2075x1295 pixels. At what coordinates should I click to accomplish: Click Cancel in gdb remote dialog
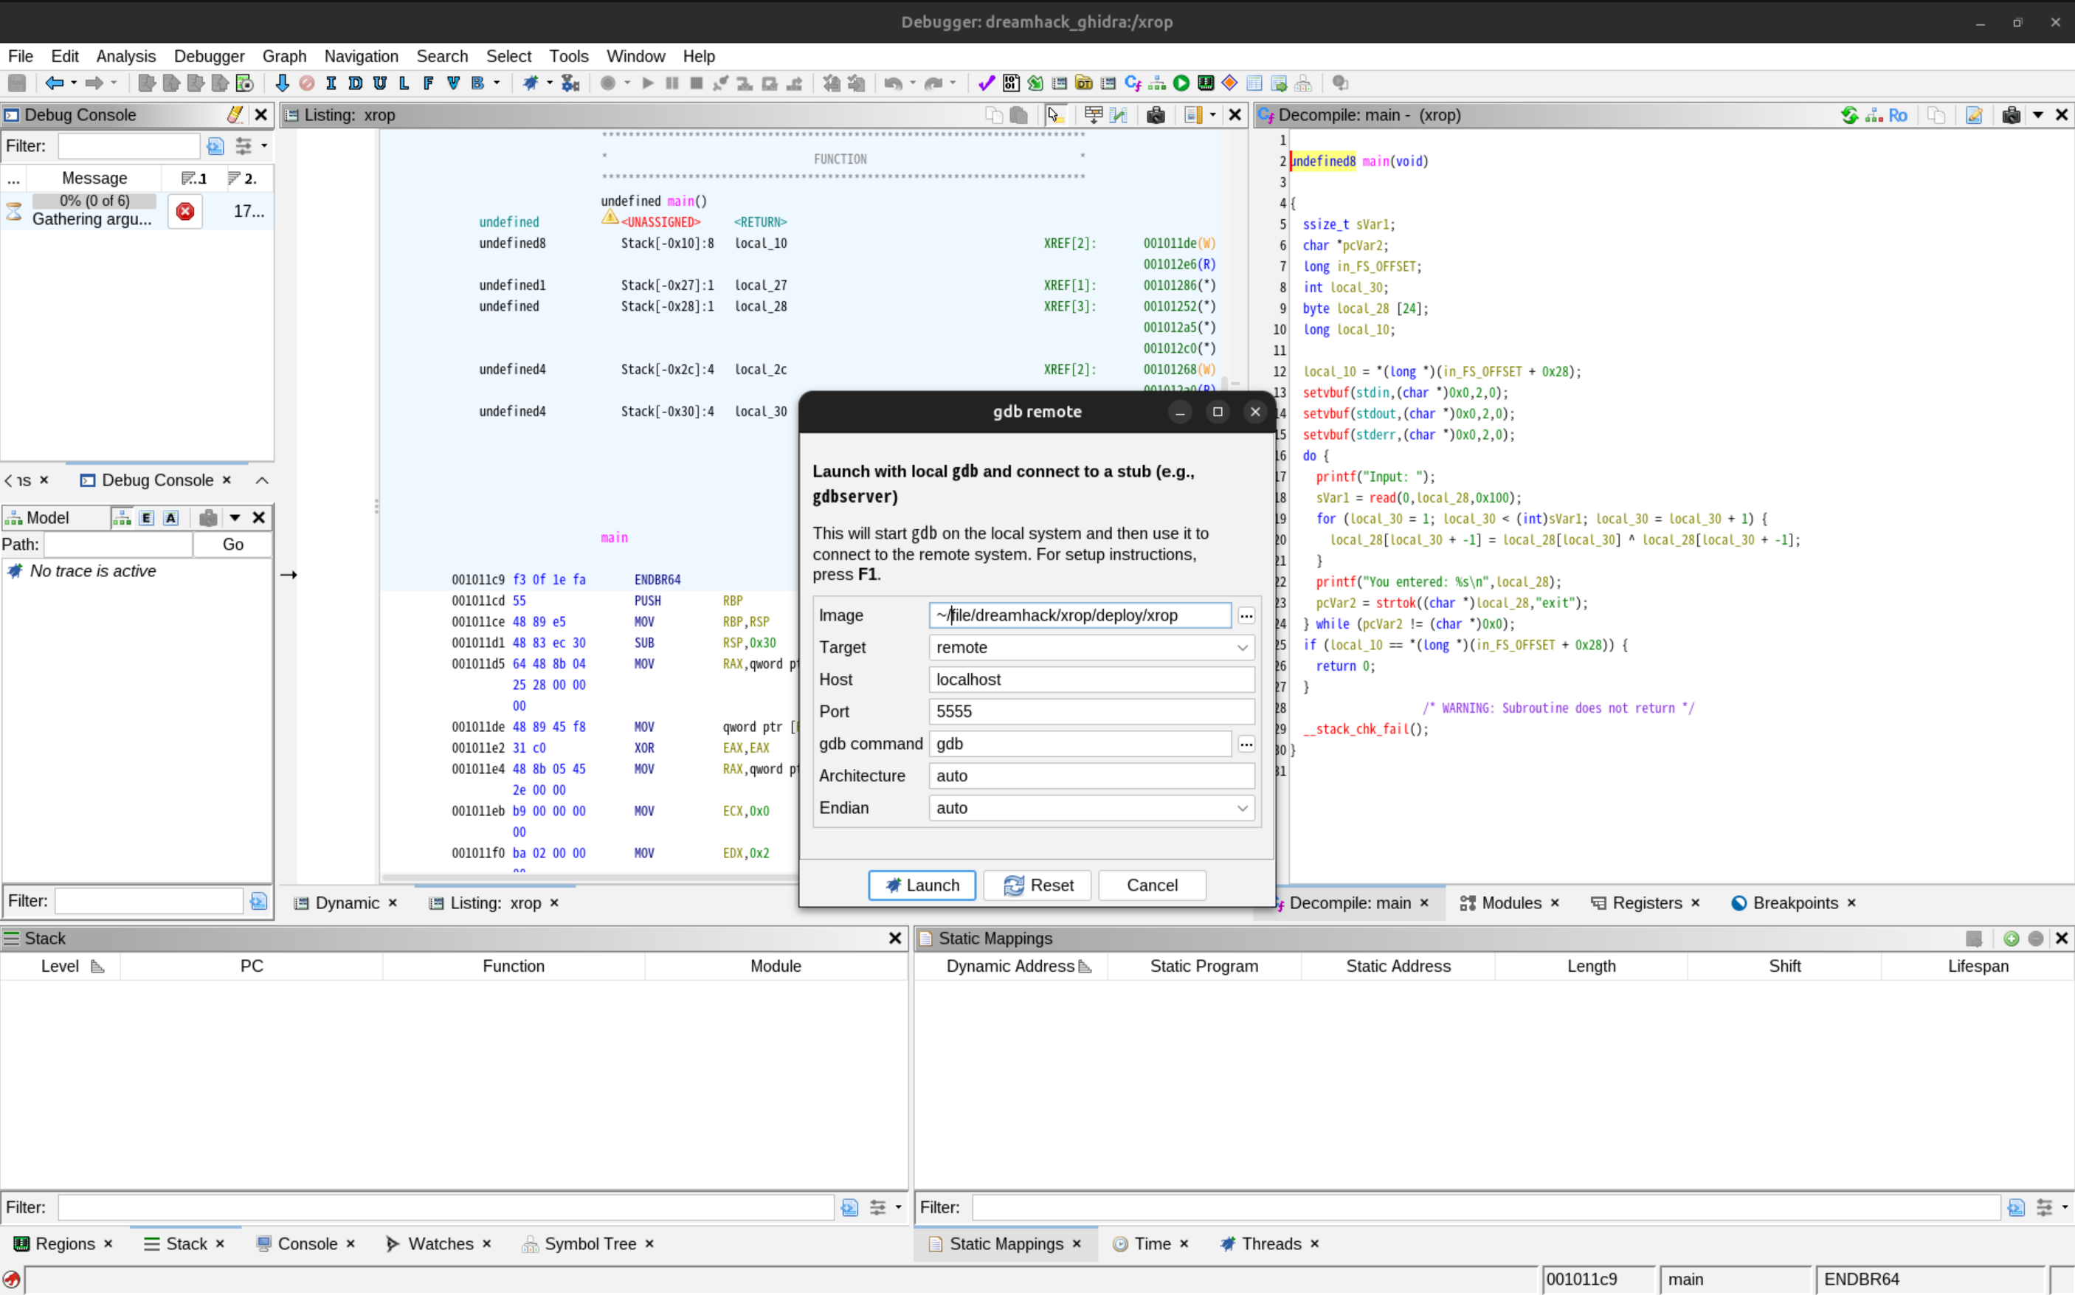point(1152,885)
